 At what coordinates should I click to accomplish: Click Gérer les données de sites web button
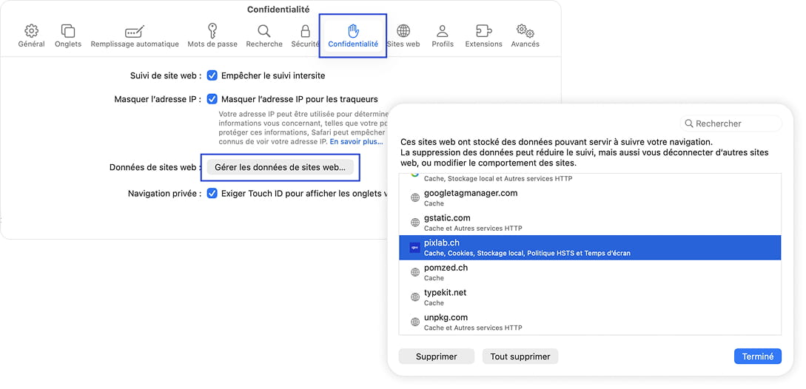click(281, 167)
